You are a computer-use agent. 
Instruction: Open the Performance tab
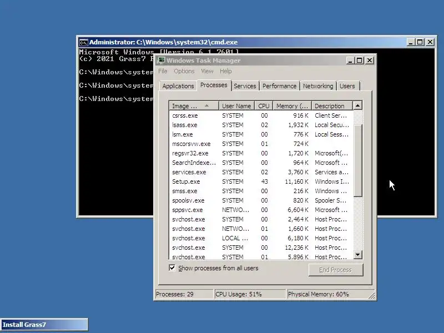point(279,86)
